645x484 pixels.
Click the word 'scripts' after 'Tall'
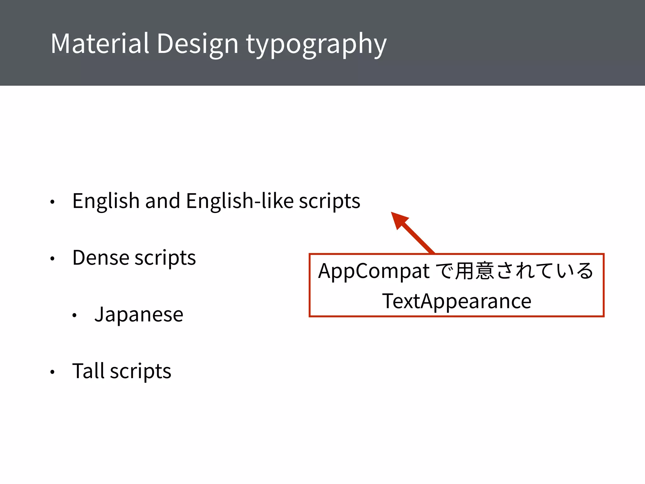pyautogui.click(x=140, y=371)
